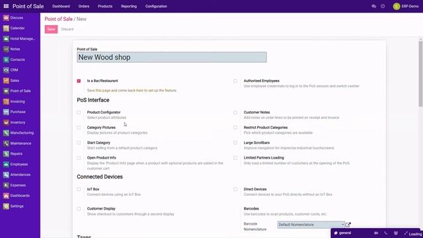
Task: Enable Category Pictures checkbox
Action: (x=79, y=128)
